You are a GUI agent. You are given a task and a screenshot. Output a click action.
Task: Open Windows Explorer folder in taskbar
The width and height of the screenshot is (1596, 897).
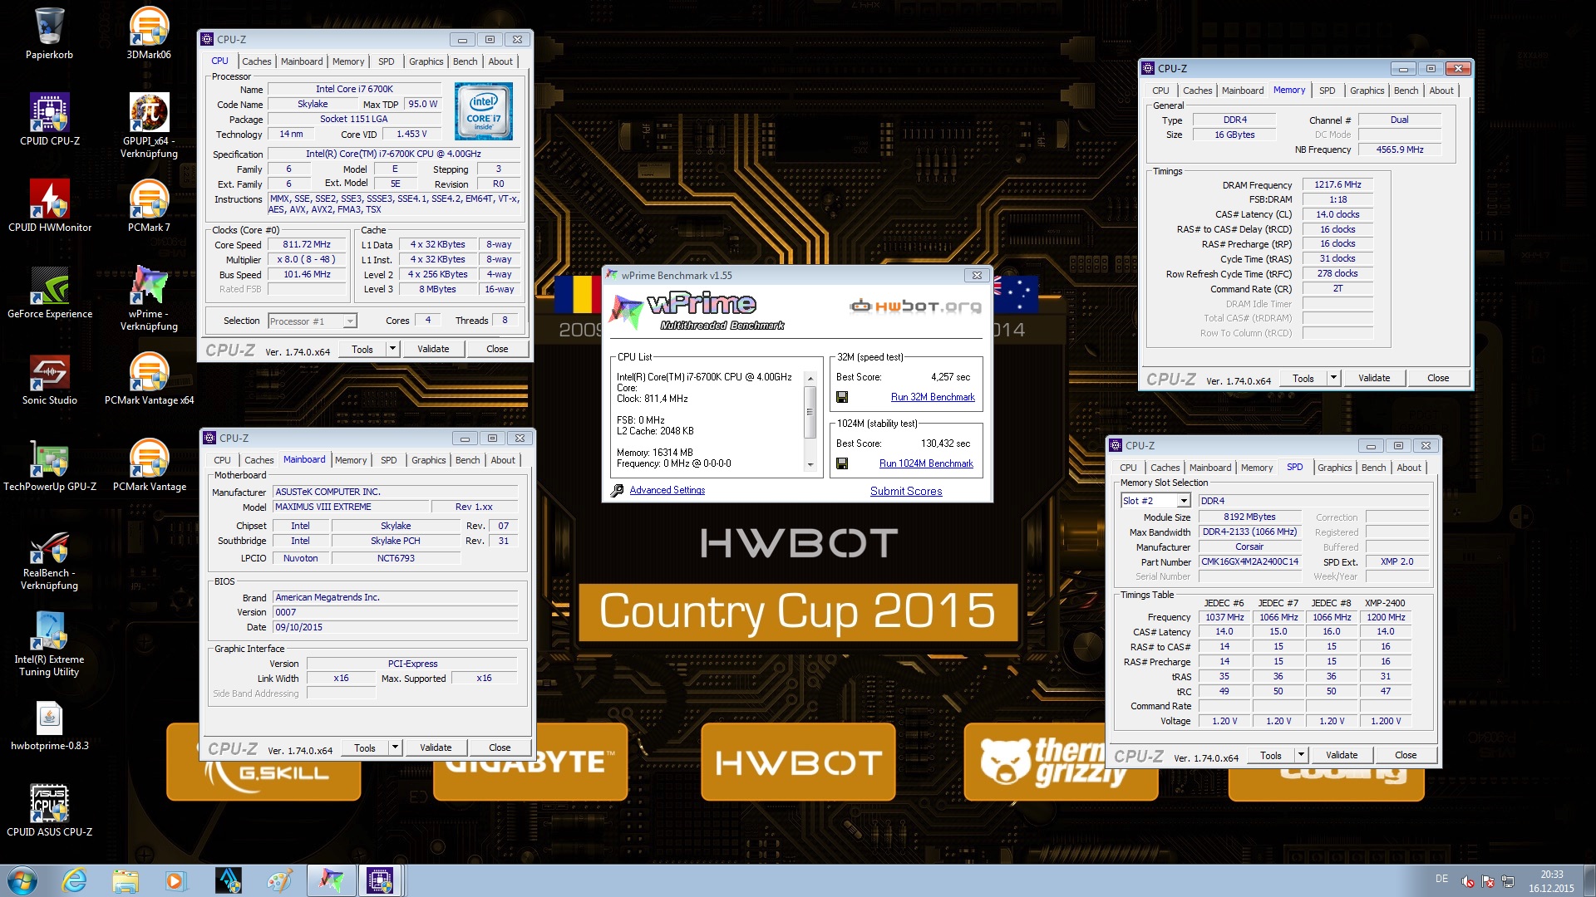pos(126,880)
